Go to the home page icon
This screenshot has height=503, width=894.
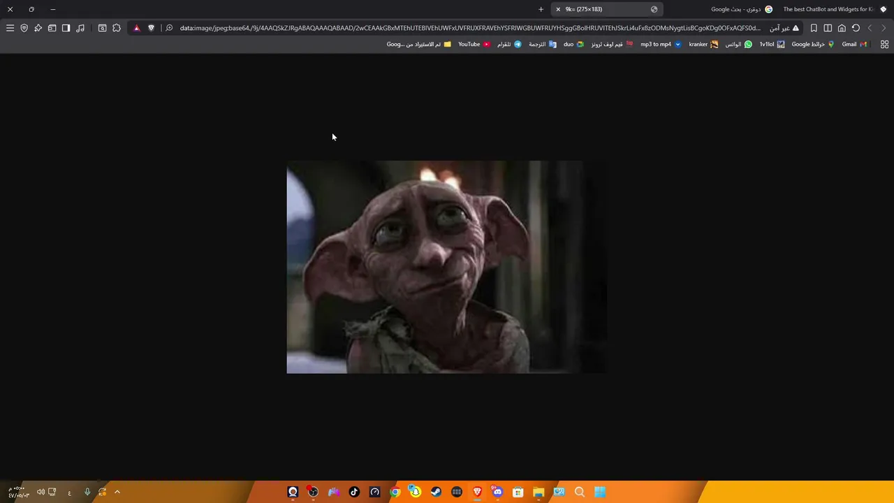[x=842, y=28]
